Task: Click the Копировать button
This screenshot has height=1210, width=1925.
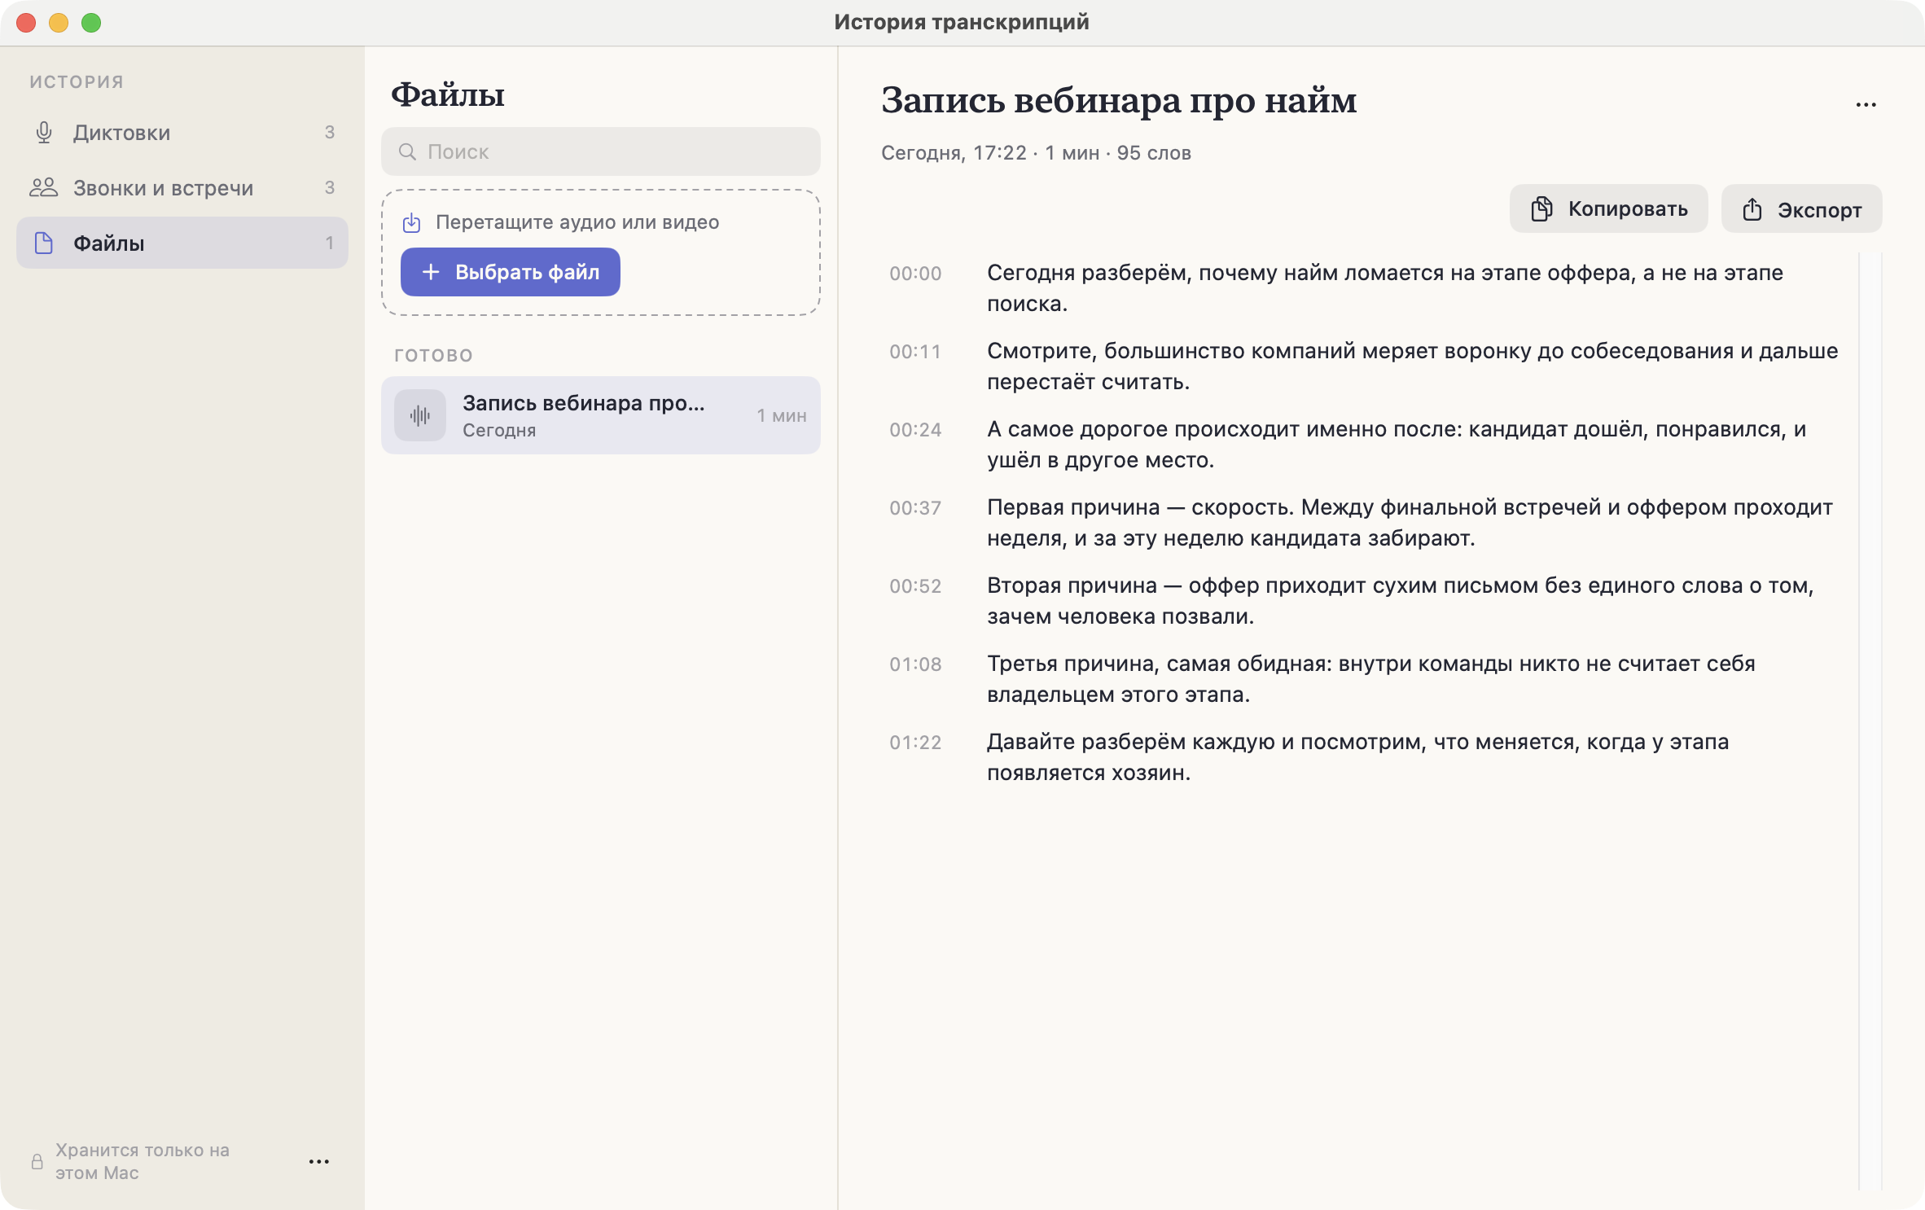Action: pos(1608,209)
